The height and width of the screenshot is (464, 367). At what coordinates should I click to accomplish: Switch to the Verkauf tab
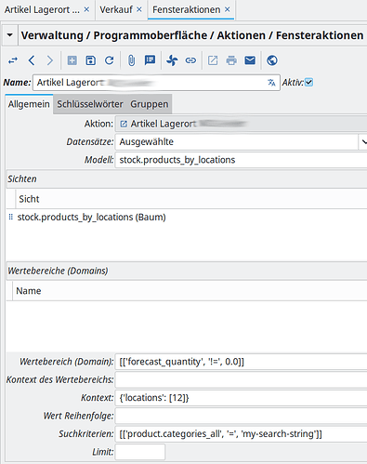[x=116, y=9]
